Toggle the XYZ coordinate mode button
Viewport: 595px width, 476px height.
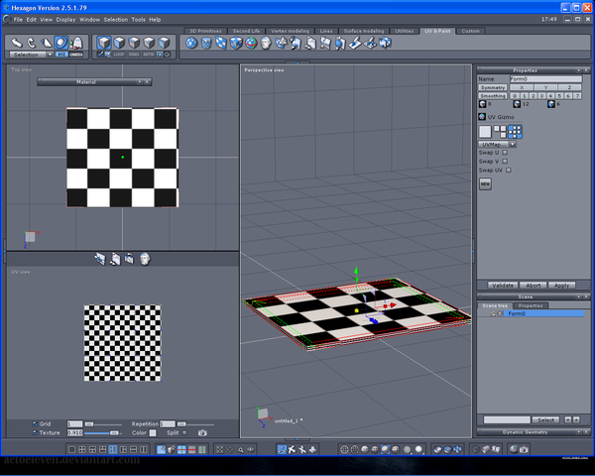61,55
